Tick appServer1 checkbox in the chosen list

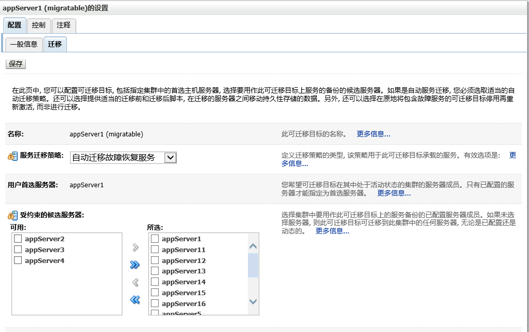pos(155,239)
